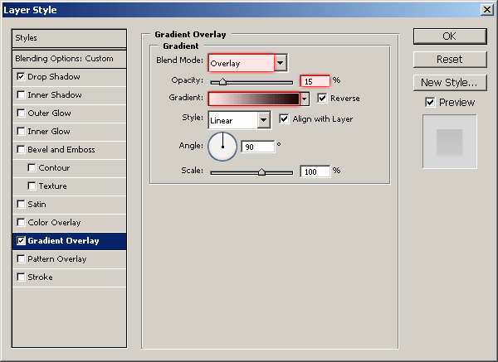Turn on the Stroke effect checkbox

point(21,278)
